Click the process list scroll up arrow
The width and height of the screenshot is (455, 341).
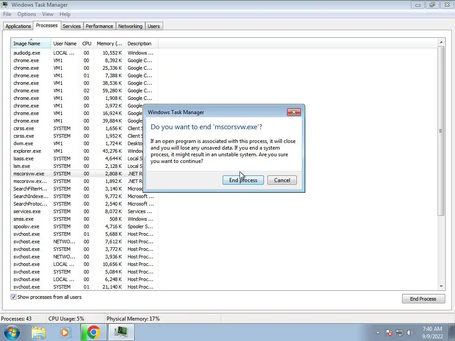tap(441, 42)
